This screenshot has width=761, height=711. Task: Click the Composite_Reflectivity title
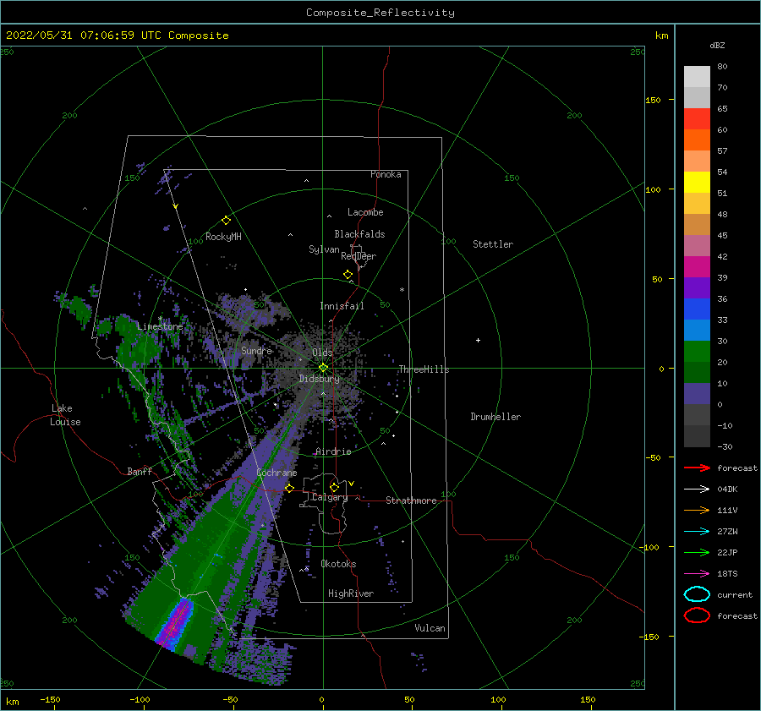(x=380, y=13)
